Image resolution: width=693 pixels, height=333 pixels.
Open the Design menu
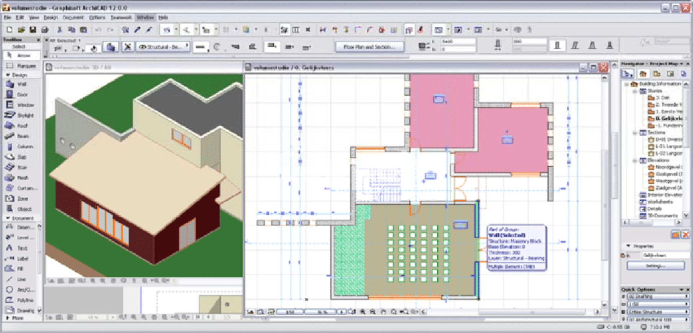coord(51,17)
